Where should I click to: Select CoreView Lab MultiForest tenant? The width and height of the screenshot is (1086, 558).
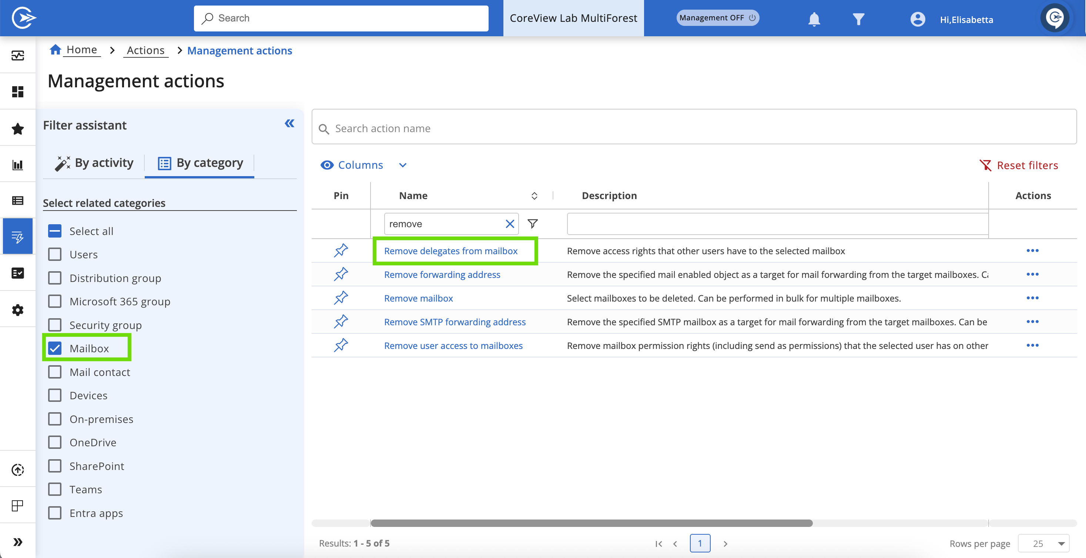pyautogui.click(x=573, y=18)
